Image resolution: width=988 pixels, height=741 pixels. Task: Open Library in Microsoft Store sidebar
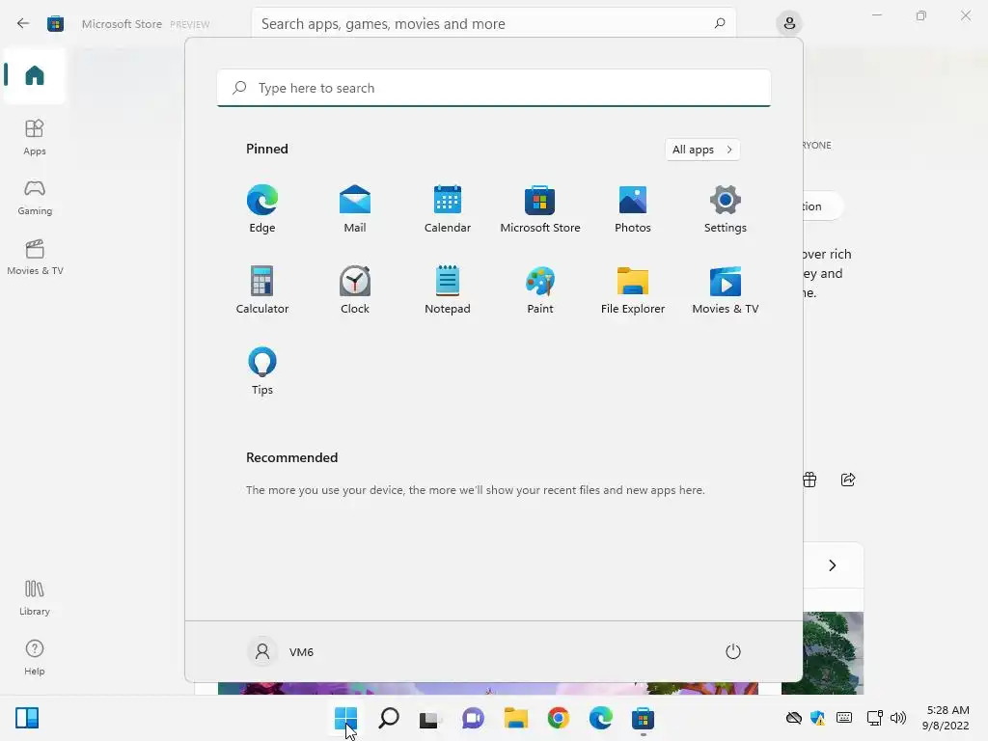35,597
